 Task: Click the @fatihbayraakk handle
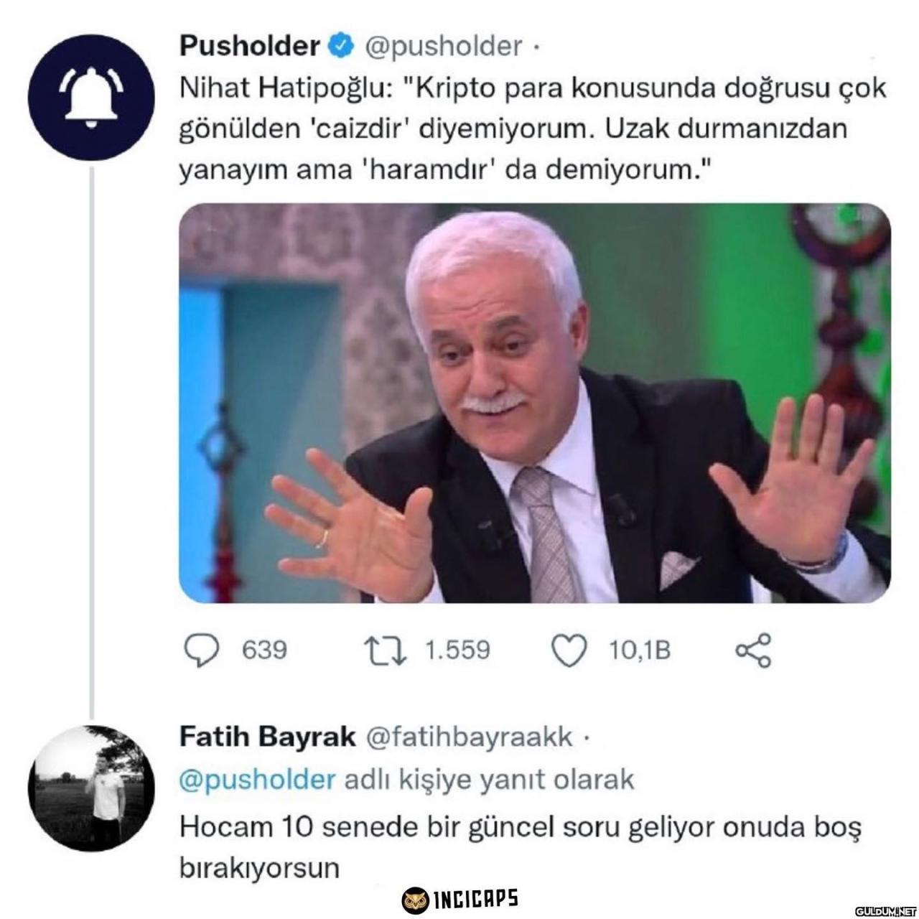click(470, 737)
